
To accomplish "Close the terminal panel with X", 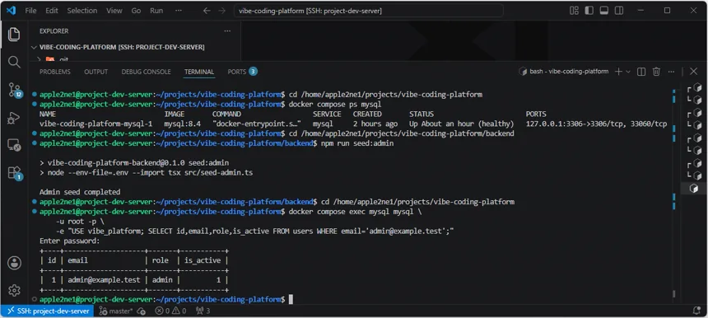I will (x=693, y=72).
